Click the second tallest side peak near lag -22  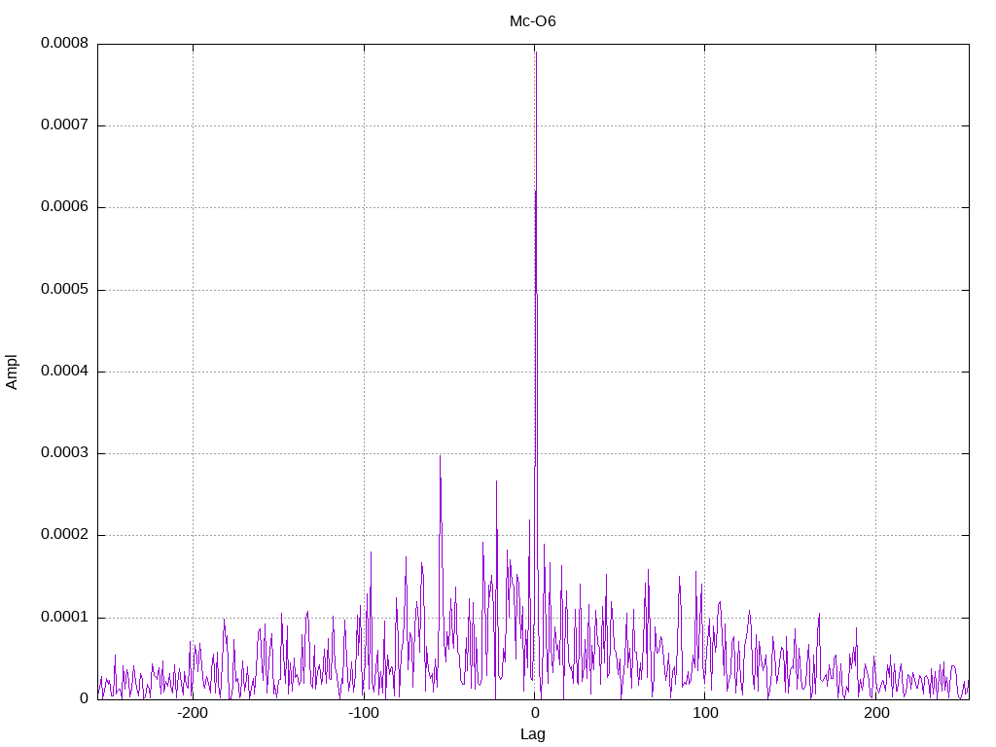click(496, 481)
